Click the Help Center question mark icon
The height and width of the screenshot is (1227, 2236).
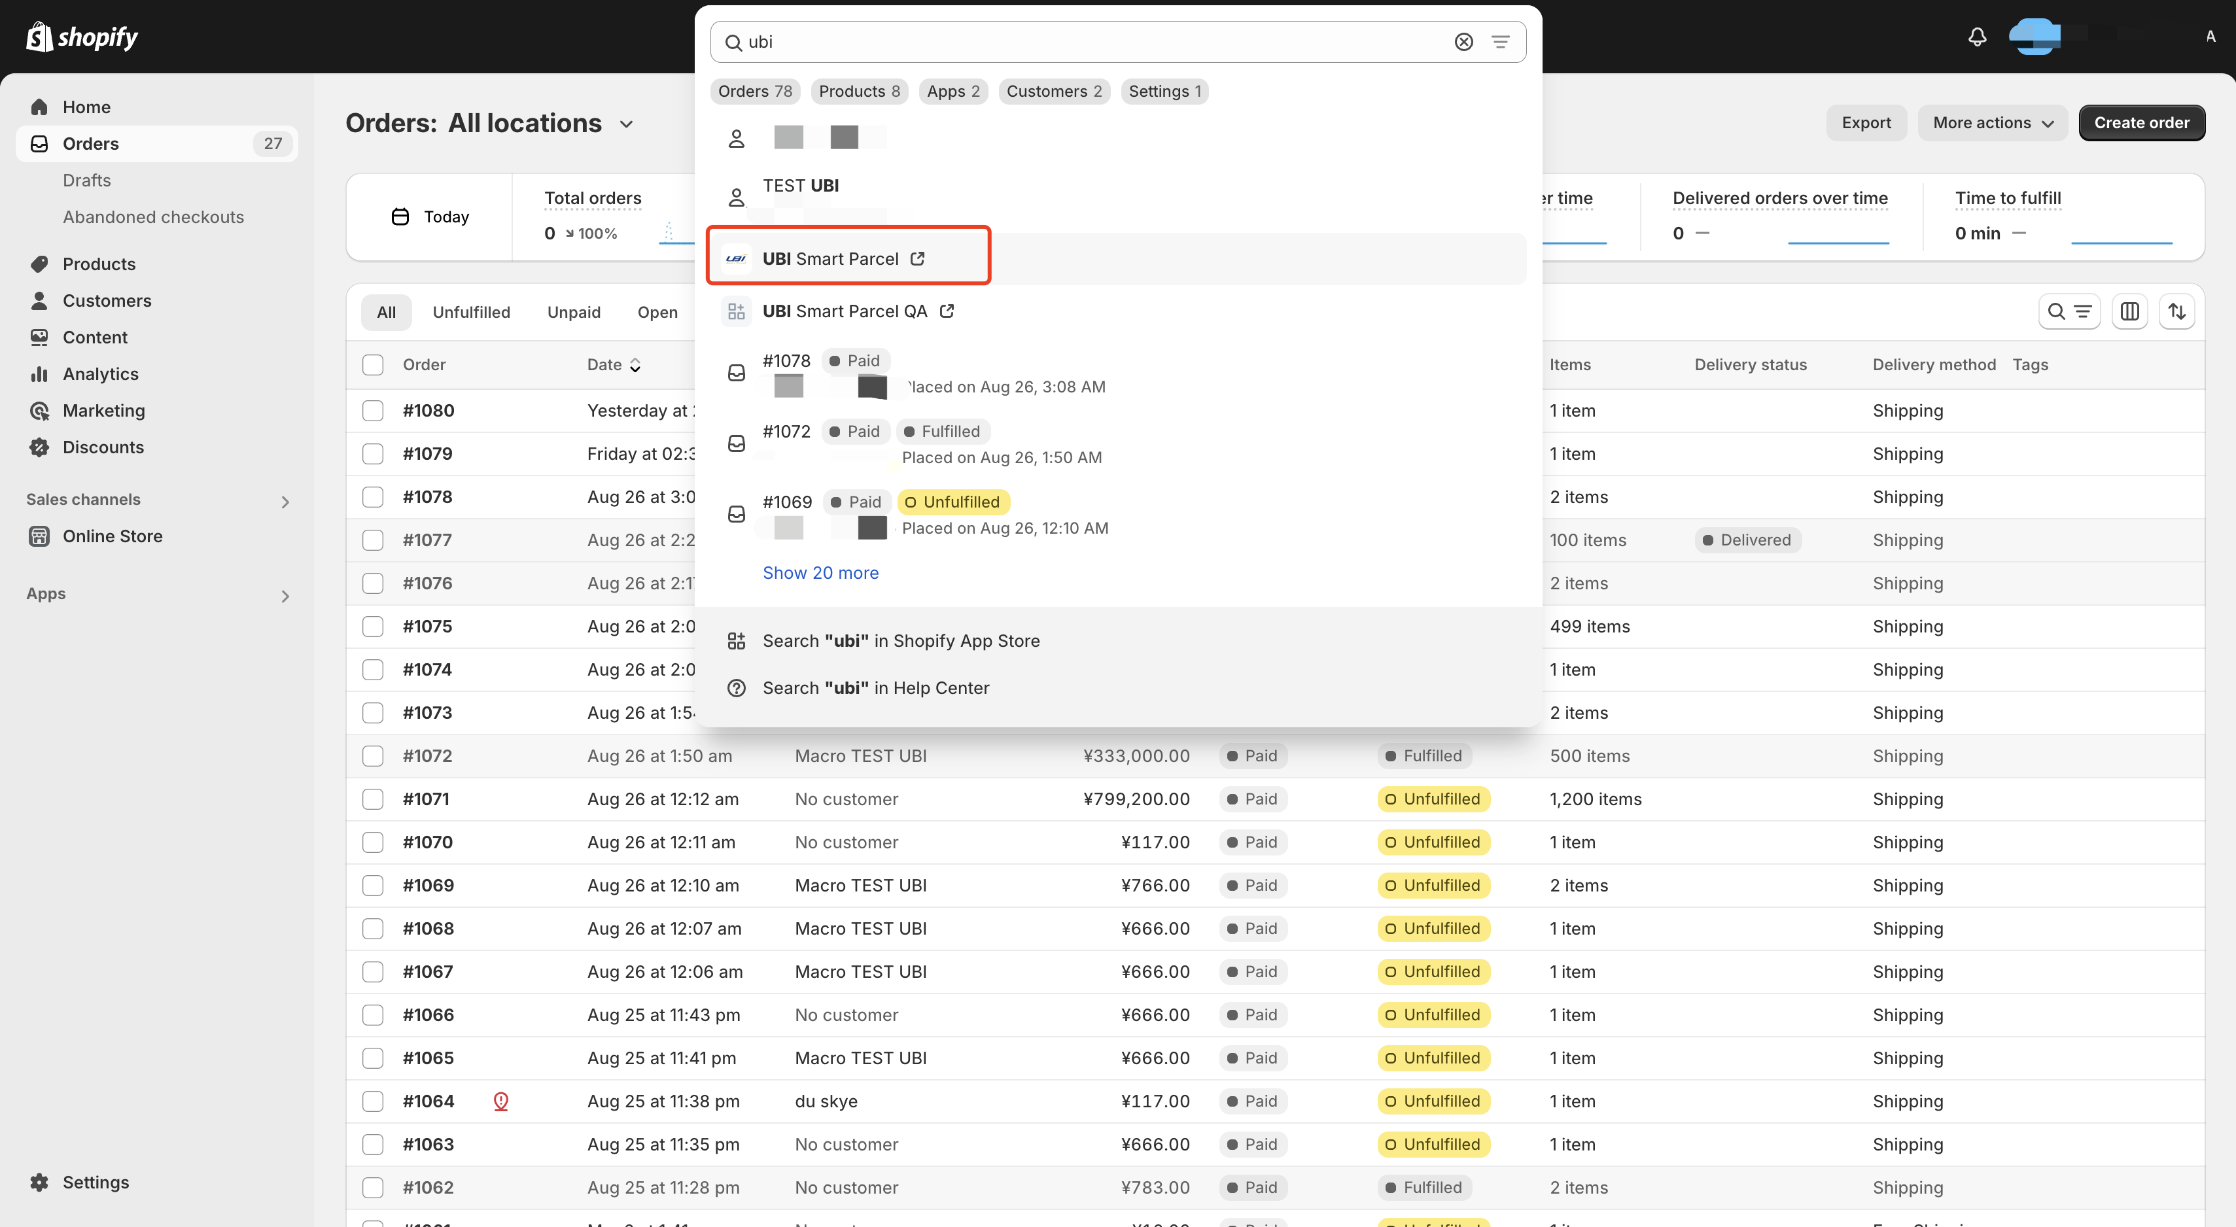(736, 688)
